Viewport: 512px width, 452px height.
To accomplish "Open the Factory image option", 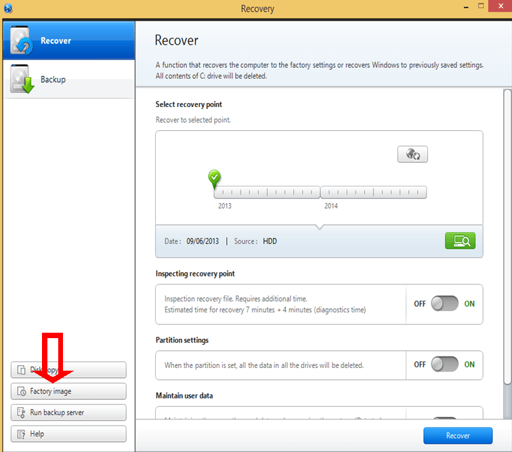I will click(68, 391).
